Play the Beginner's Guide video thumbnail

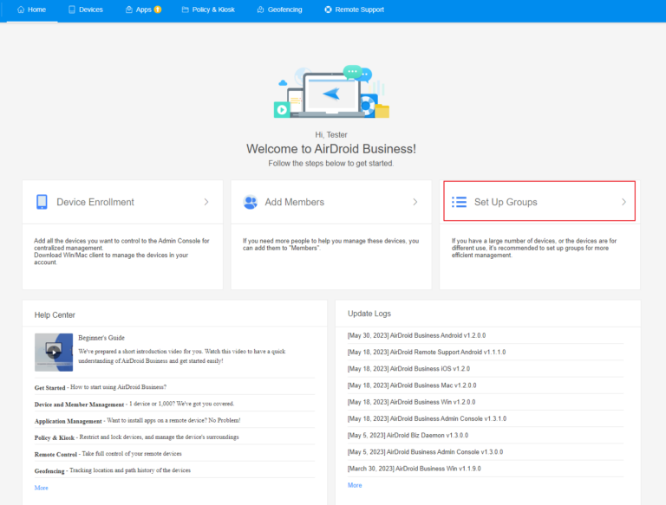point(54,353)
